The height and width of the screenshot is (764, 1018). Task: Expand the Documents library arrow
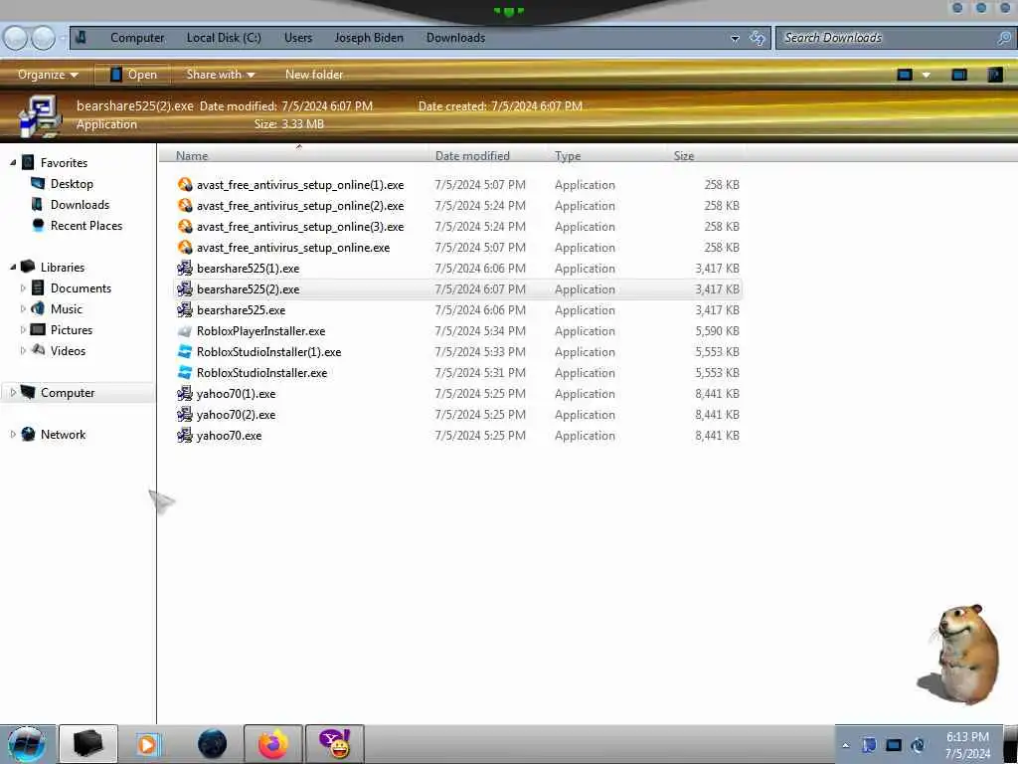24,287
